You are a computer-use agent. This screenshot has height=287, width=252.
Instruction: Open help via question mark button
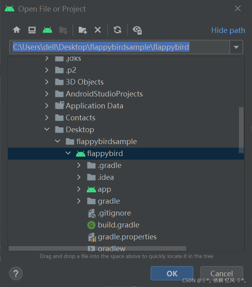tap(16, 274)
